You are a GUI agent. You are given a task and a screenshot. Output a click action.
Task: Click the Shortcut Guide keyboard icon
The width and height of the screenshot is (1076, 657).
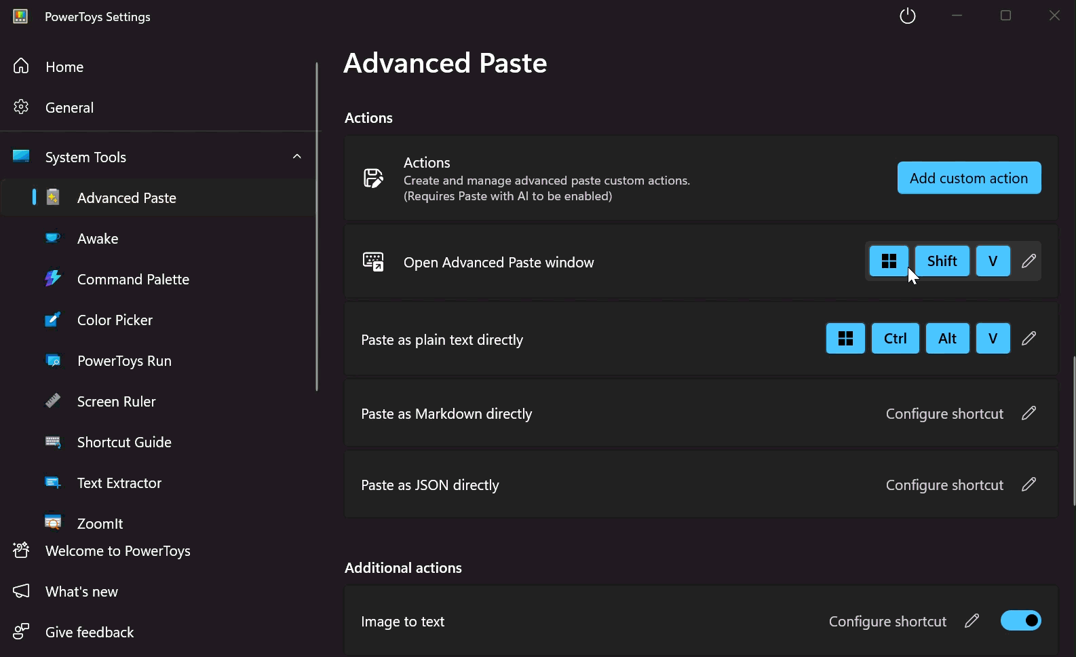53,442
